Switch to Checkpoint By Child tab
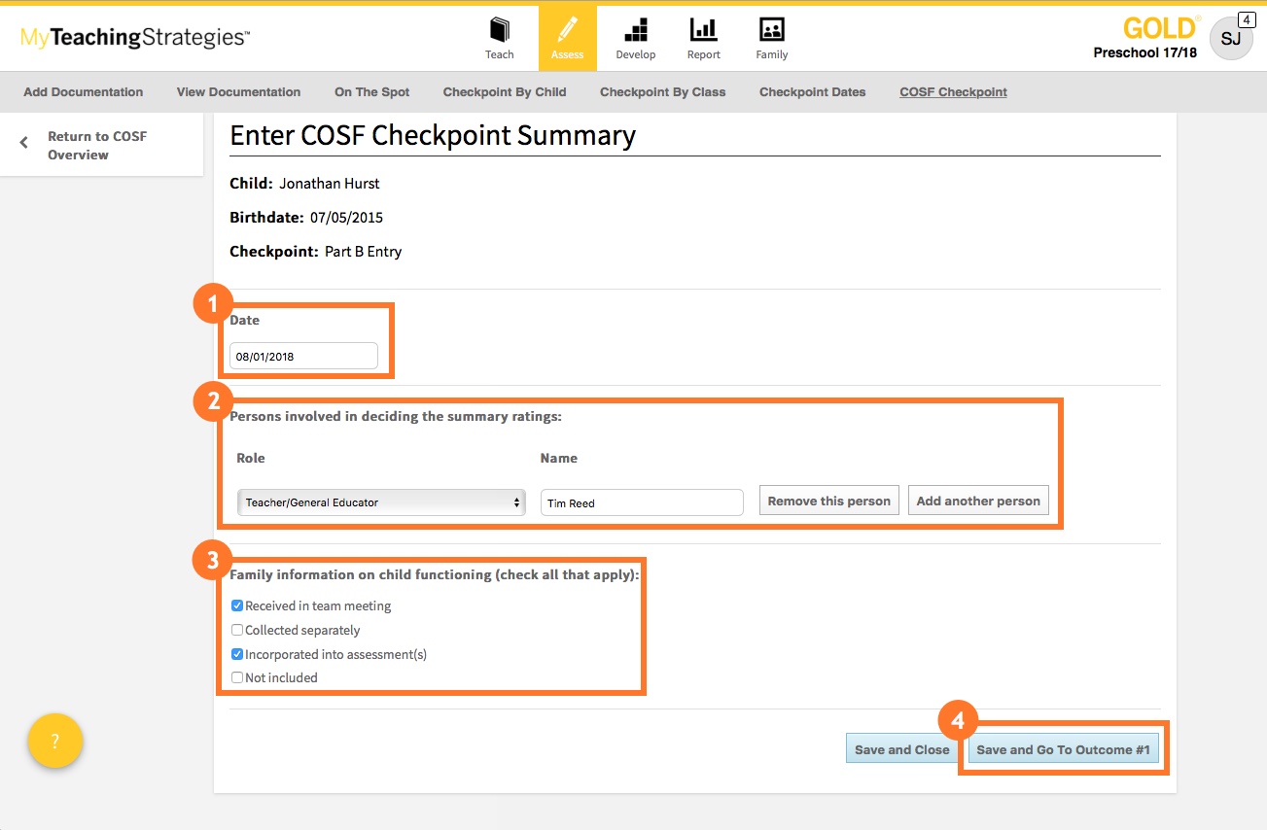Viewport: 1267px width, 830px height. point(504,92)
